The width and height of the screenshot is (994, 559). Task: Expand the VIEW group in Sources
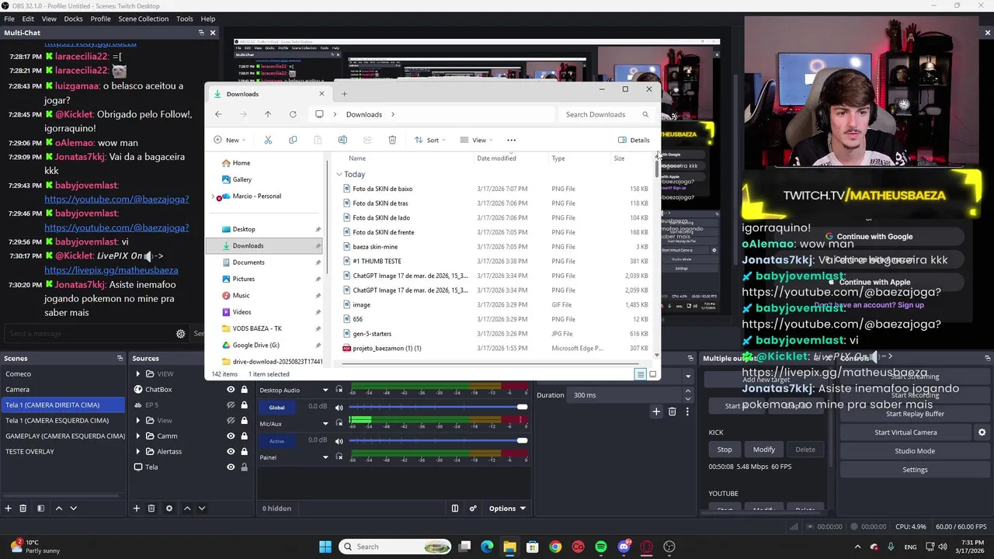(x=138, y=374)
